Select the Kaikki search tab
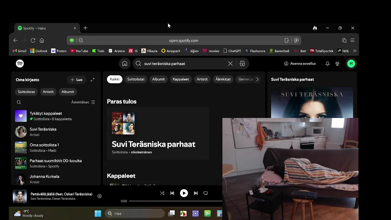This screenshot has height=220, width=391. click(x=115, y=79)
